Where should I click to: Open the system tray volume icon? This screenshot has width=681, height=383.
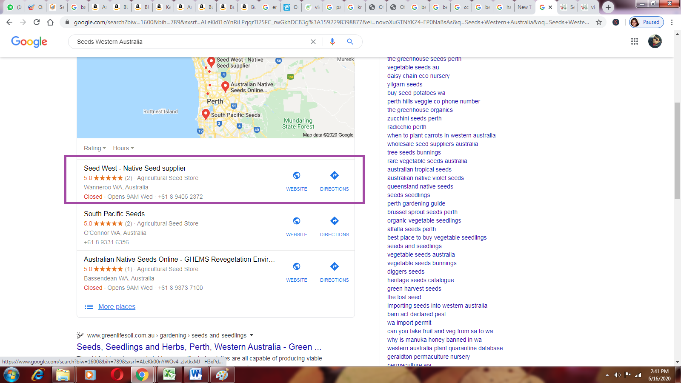pos(617,375)
